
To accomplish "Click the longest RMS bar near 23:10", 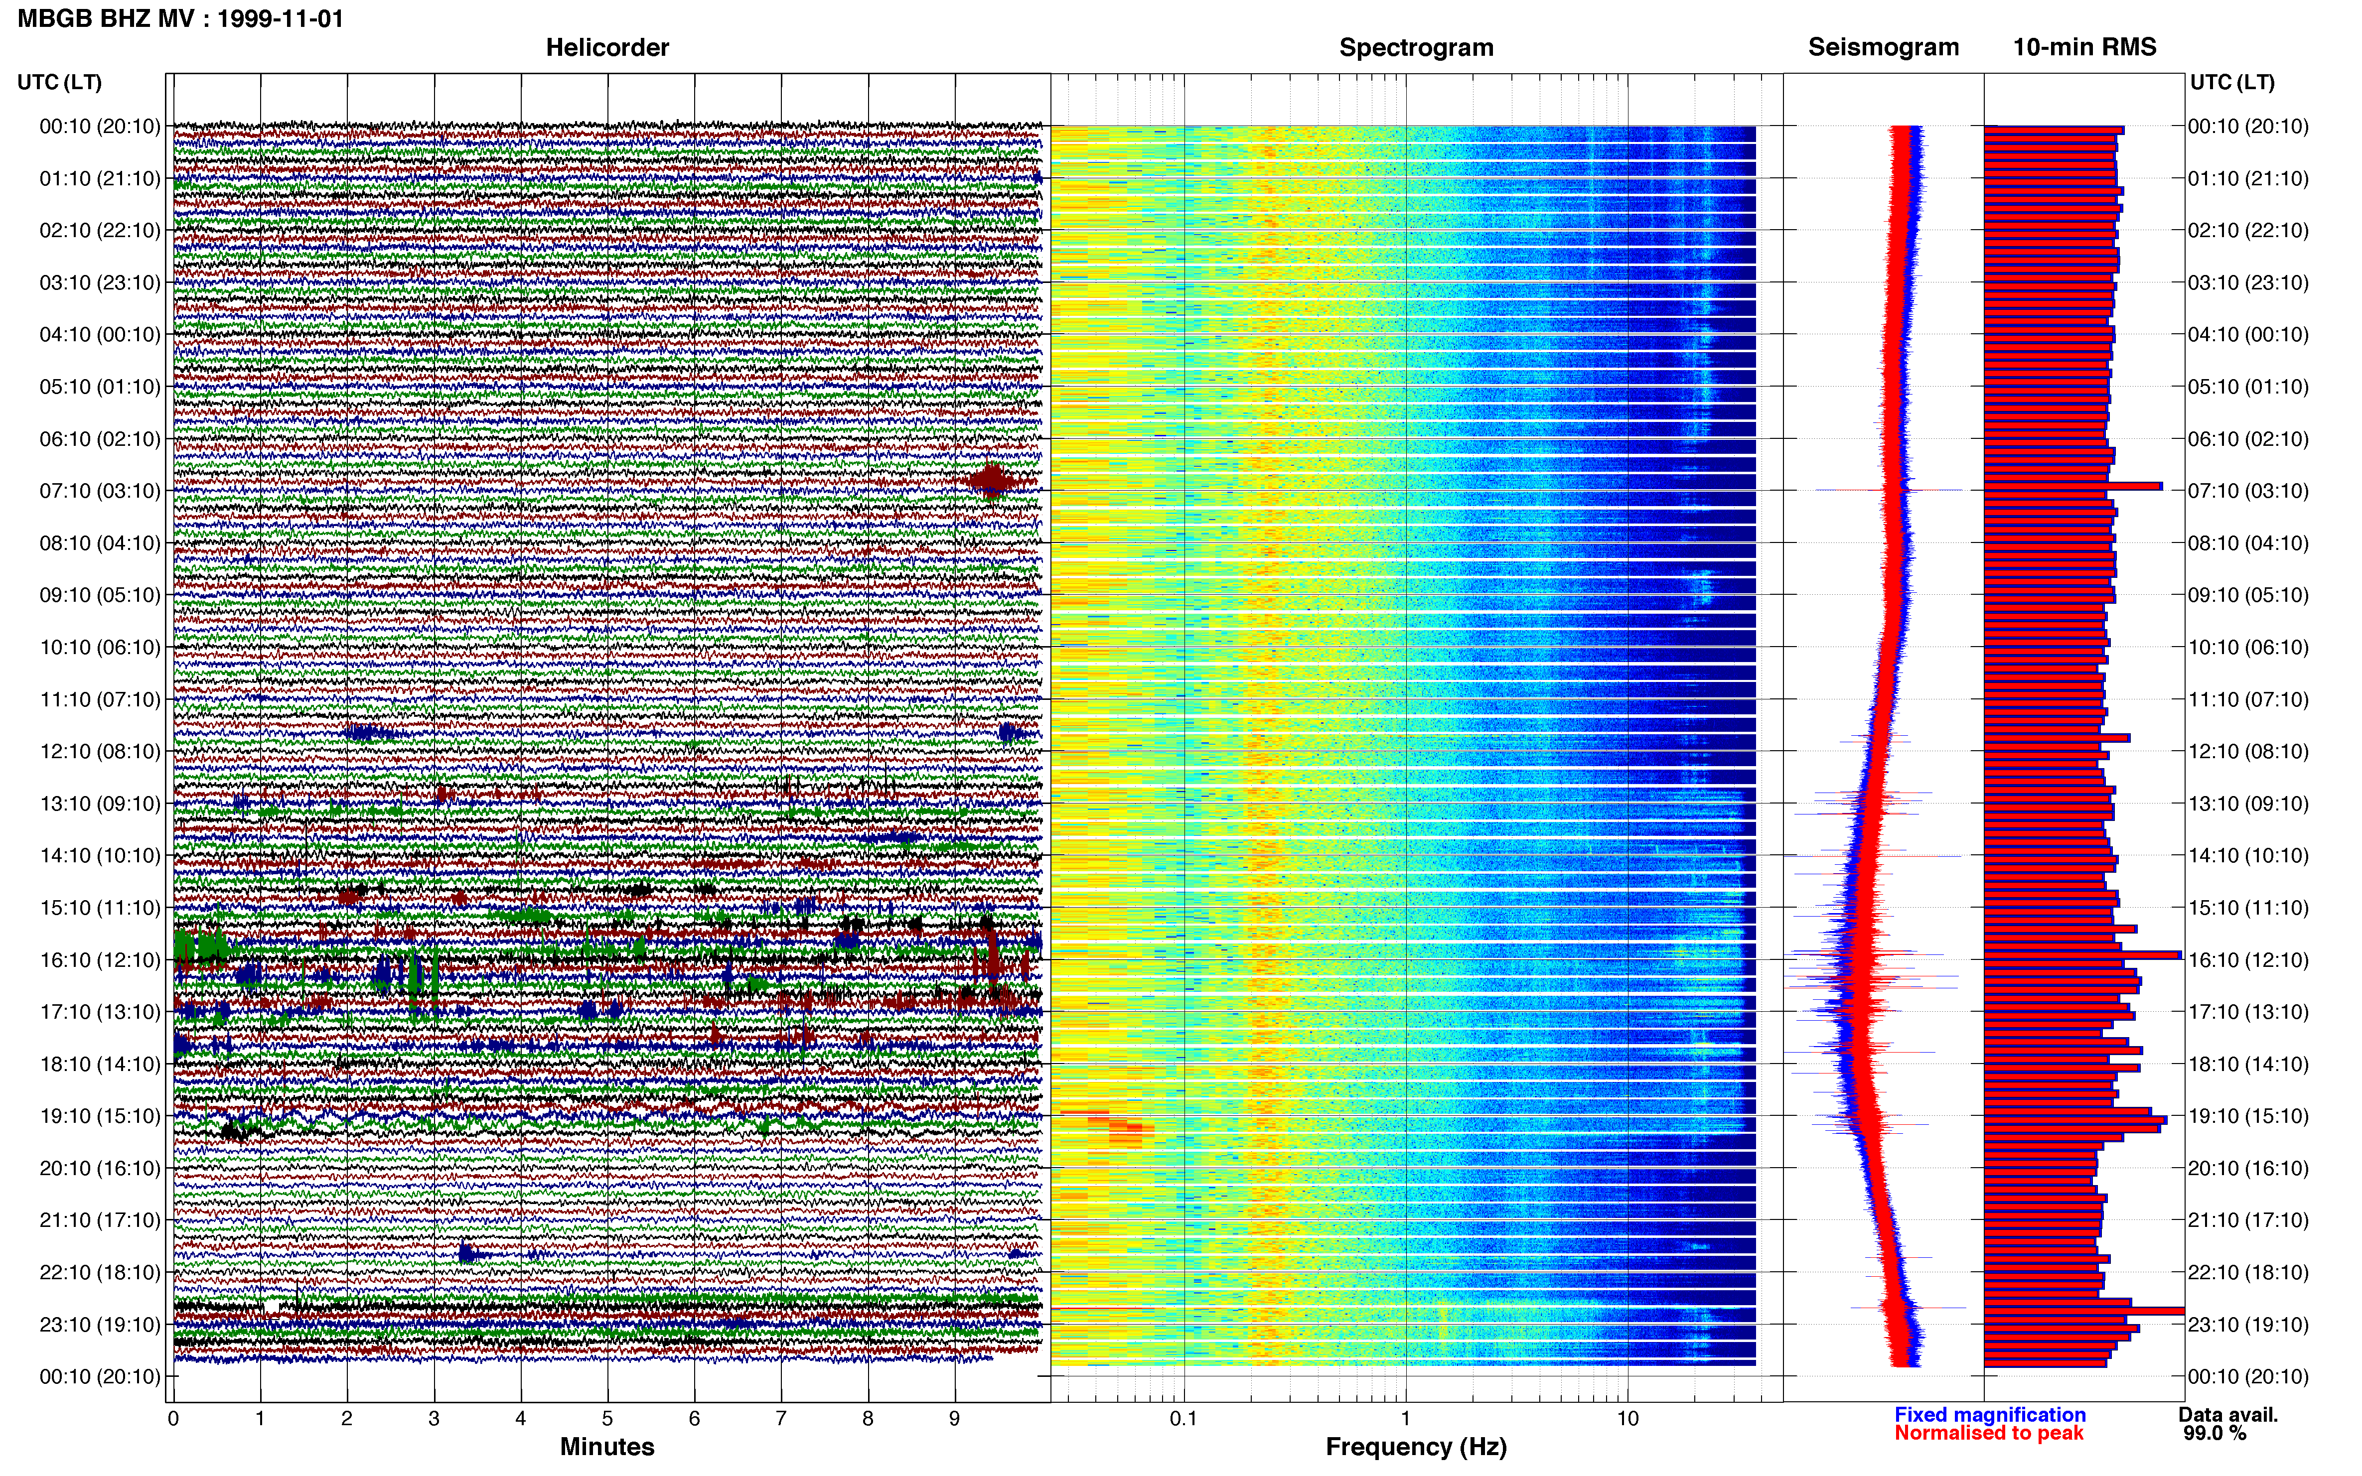I will click(2084, 1311).
